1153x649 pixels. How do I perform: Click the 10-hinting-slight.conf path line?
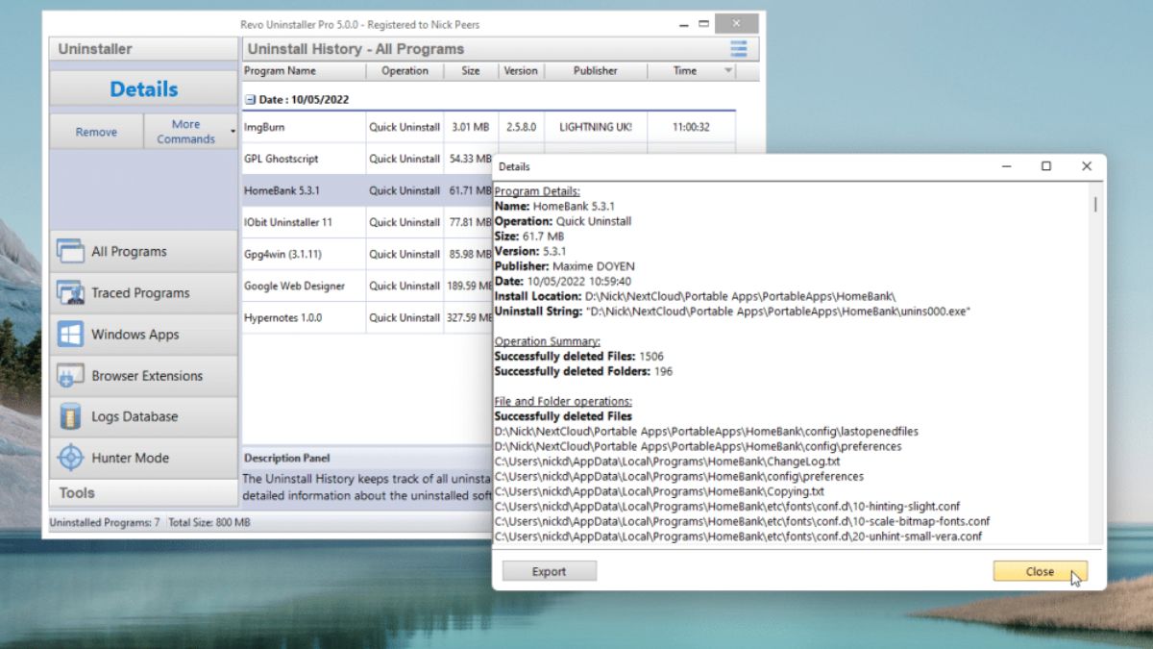tap(727, 507)
